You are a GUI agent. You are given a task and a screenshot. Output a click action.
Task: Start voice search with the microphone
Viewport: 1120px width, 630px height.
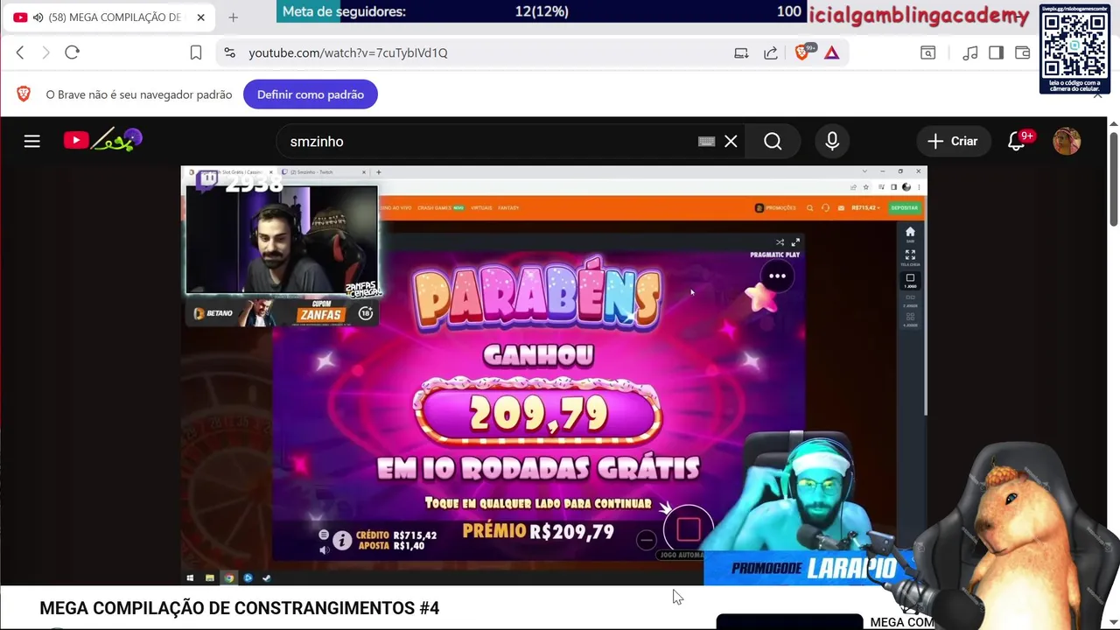[832, 141]
